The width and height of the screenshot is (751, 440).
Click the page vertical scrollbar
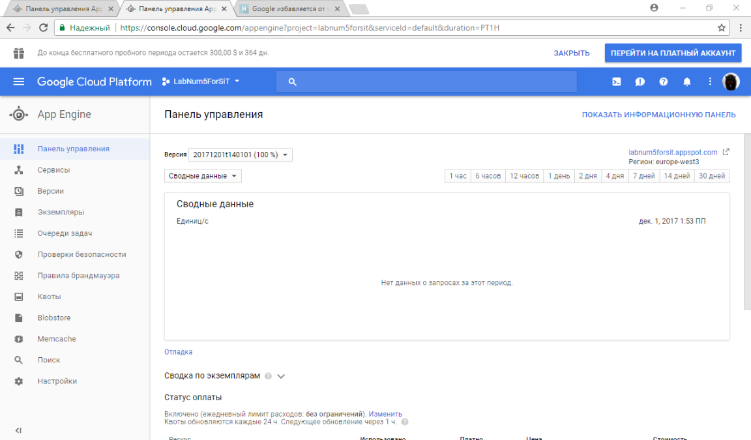pyautogui.click(x=747, y=222)
